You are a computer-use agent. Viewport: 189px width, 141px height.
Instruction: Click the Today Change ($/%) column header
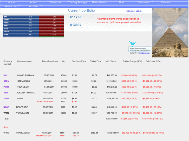(x=133, y=61)
